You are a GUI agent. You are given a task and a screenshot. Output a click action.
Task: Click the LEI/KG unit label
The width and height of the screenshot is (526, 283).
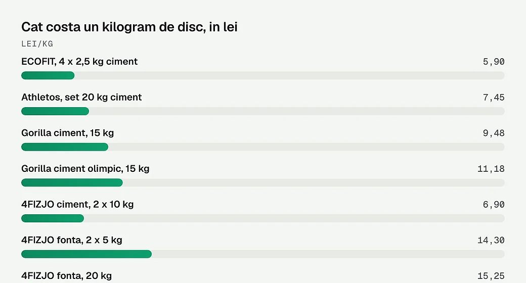(37, 44)
